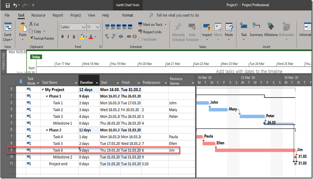Insert a Summary task from ribbon
The image size is (313, 179).
tap(256, 30)
